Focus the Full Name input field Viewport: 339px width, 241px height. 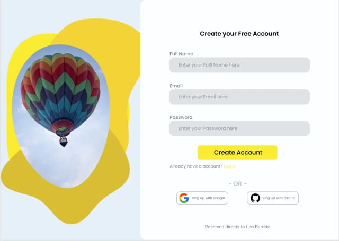[239, 65]
